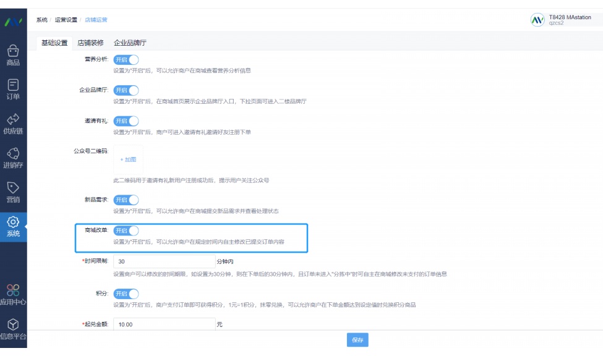The height and width of the screenshot is (356, 603).
Task: Click the user avatar logo icon
Action: (x=537, y=20)
